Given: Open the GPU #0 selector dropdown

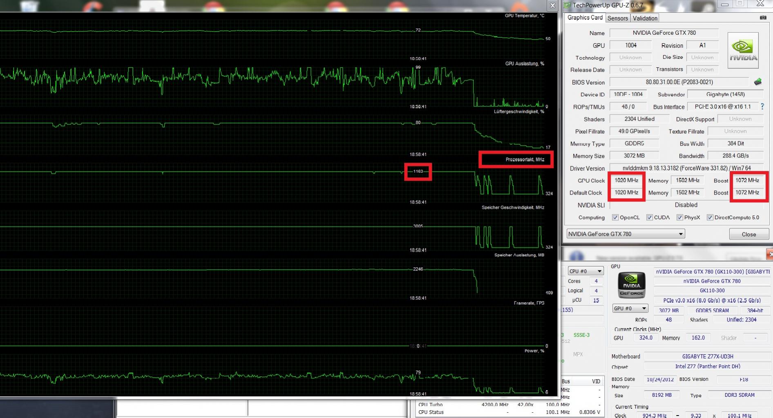Looking at the screenshot, I should pos(630,308).
